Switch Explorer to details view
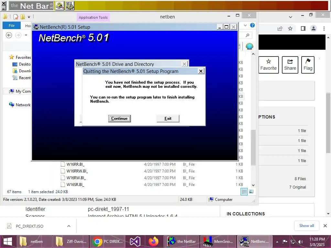Screen dimensions: 331x248 click(244, 192)
